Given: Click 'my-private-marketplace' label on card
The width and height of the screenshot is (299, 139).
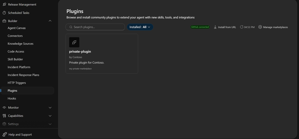Looking at the screenshot, I should pyautogui.click(x=80, y=69).
